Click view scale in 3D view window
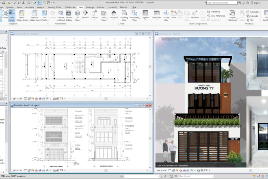 coord(162,170)
